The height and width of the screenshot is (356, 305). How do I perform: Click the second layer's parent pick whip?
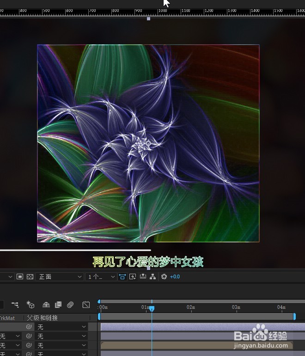29,336
